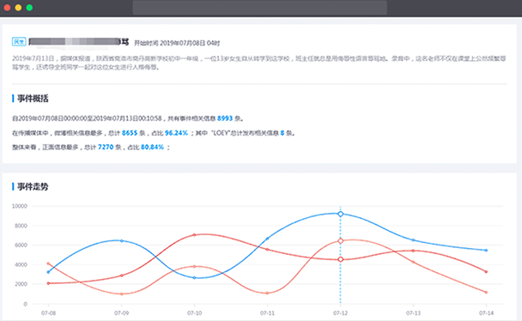Viewport: 522px width, 321px height.
Task: Click the blue line data point at 07-10
Action: (x=194, y=278)
